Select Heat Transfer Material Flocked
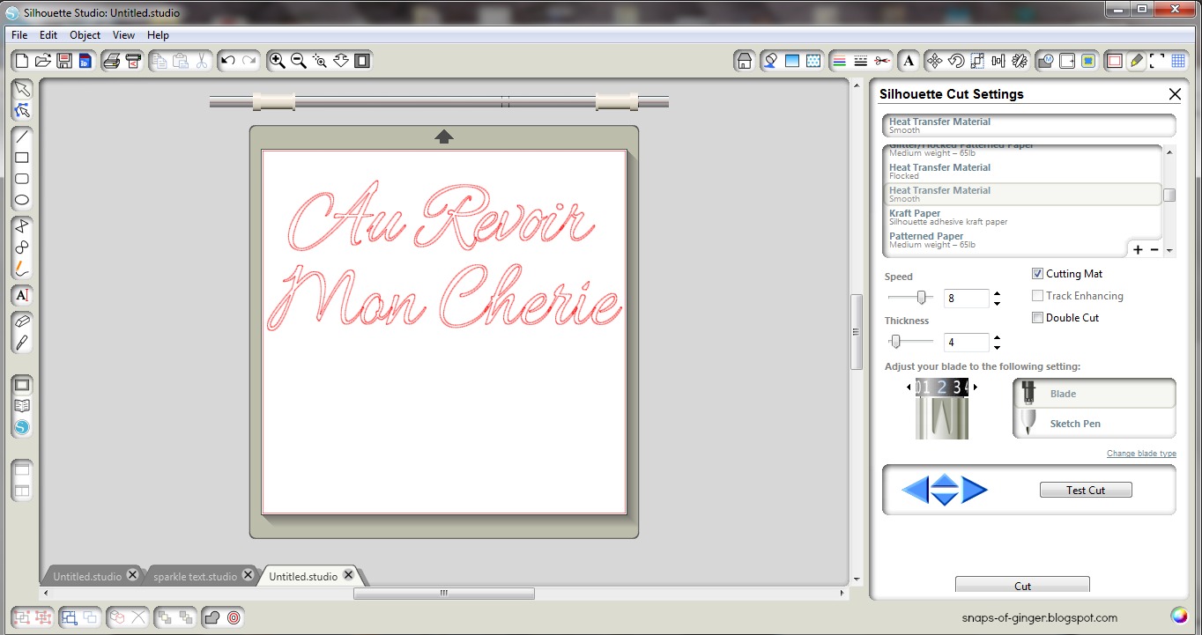1202x635 pixels. coord(1023,171)
